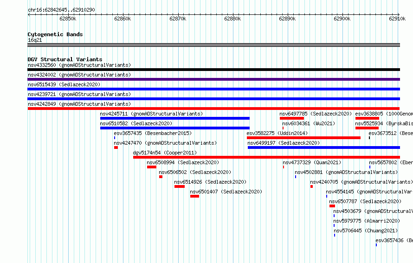Open nsv6497785 (Sedlazeck2020) label

pos(316,114)
